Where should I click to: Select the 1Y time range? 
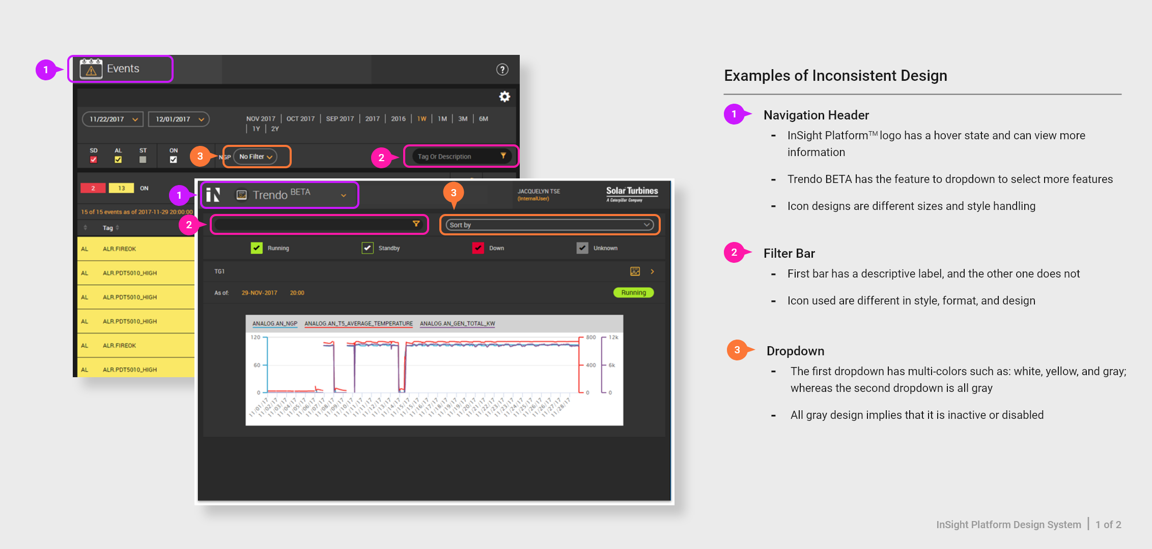256,129
